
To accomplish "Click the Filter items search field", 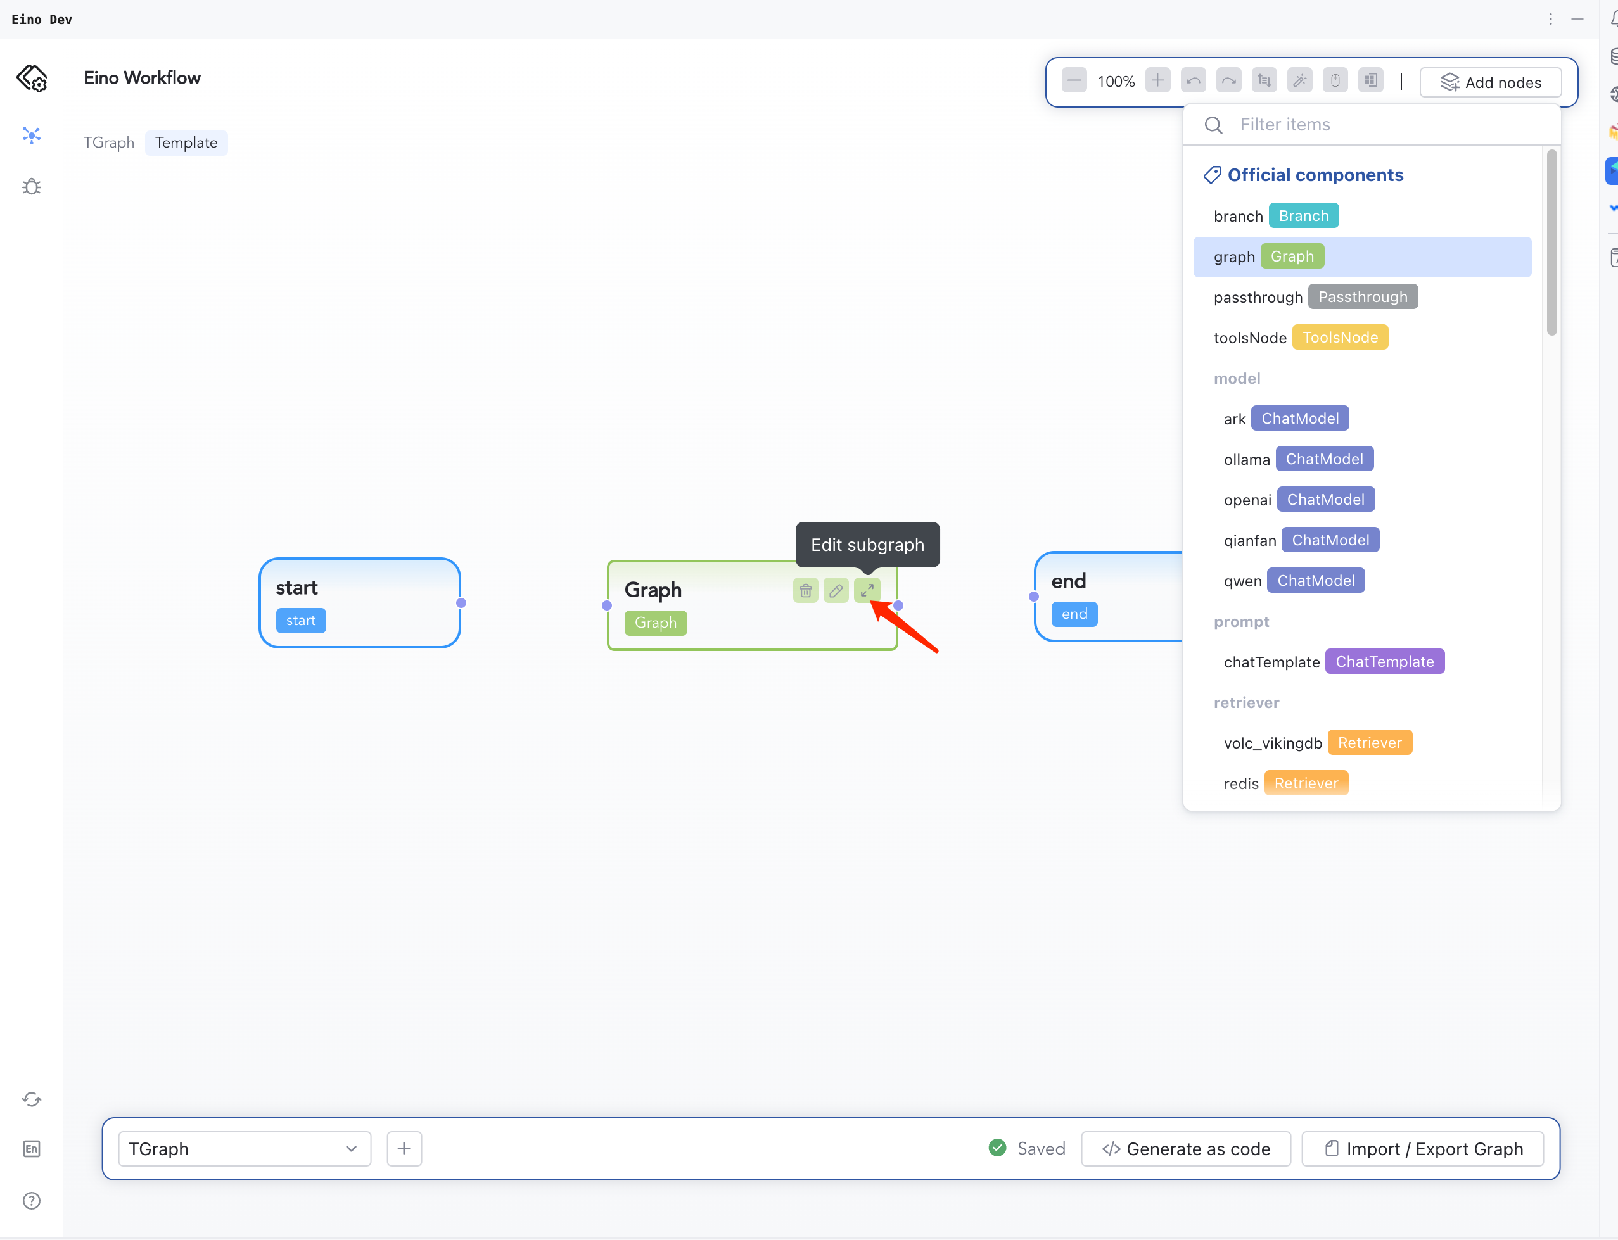I will (x=1387, y=125).
